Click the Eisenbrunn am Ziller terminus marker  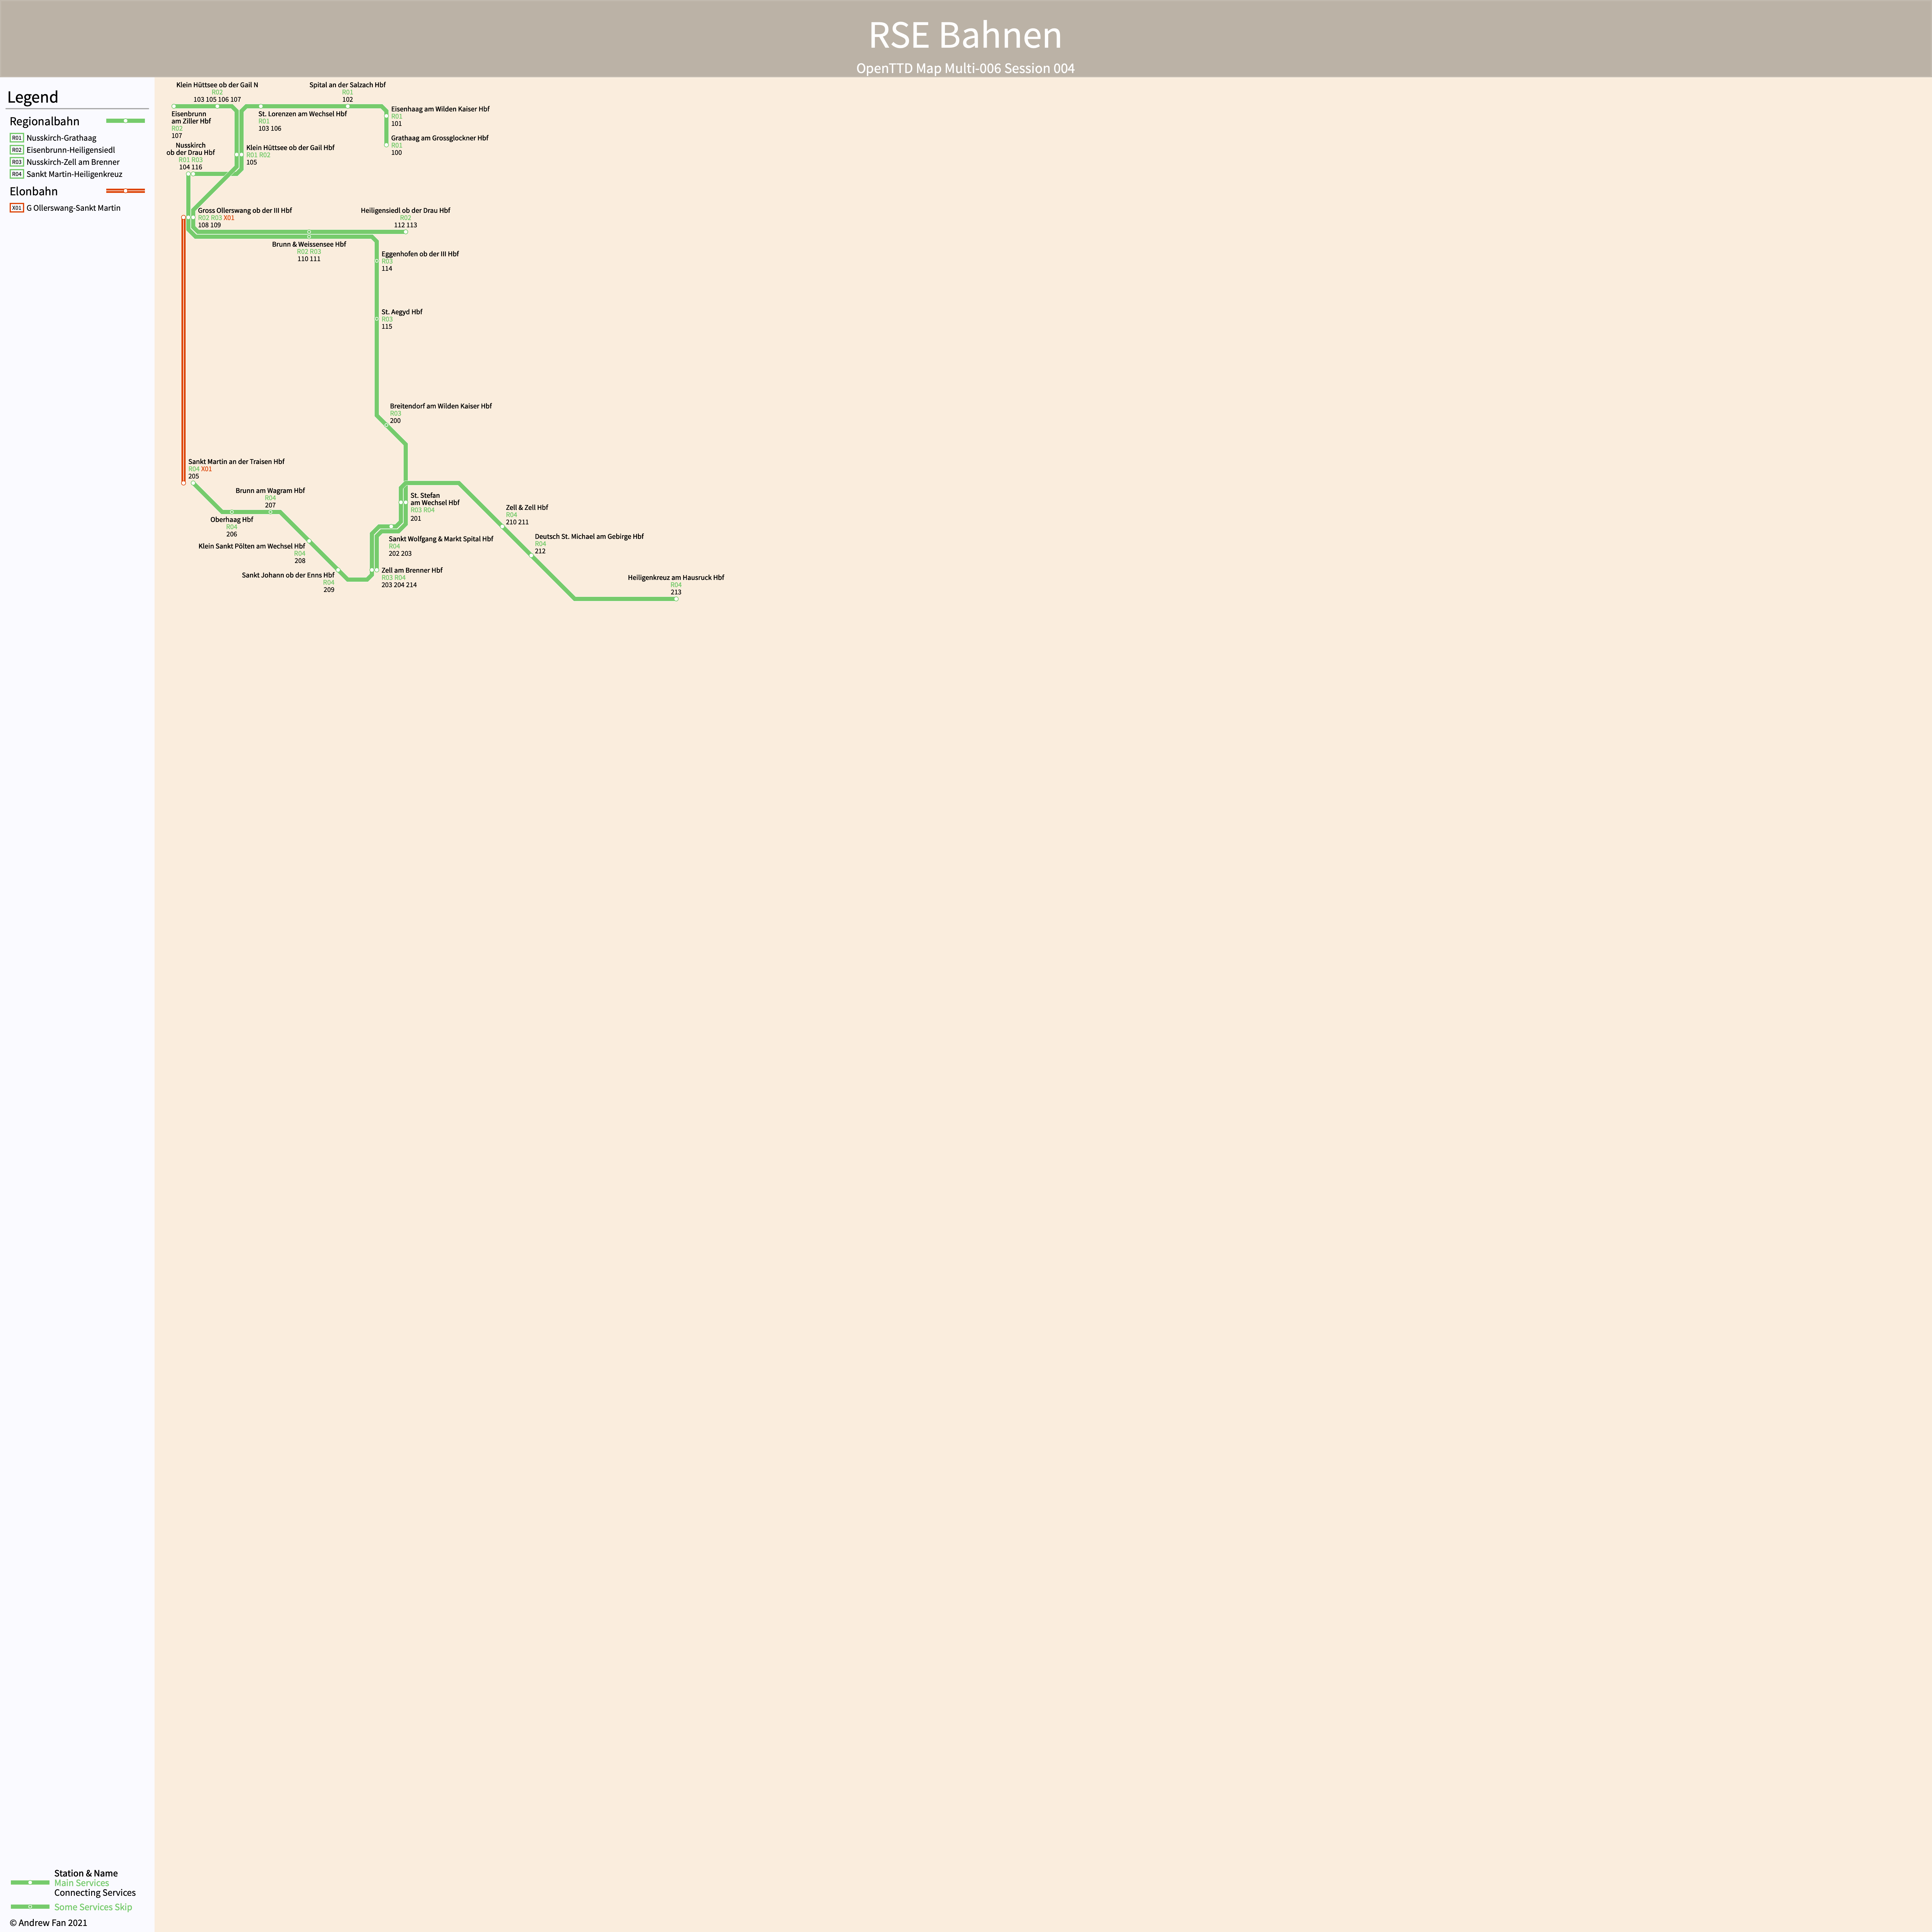click(x=174, y=106)
